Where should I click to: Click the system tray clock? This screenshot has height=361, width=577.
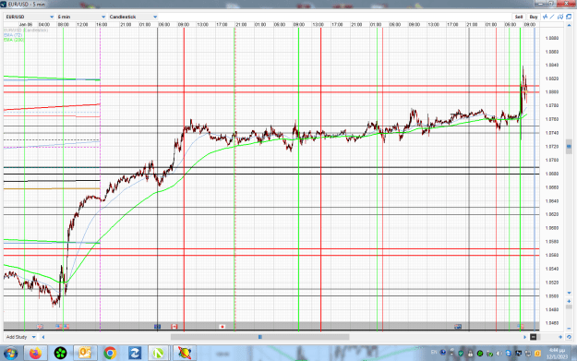(557, 354)
